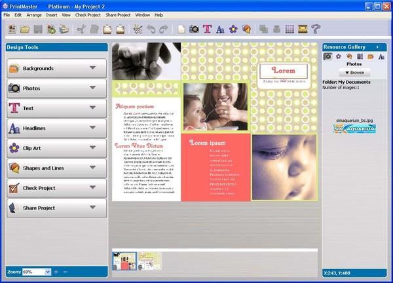Click the zoom in plus button

(x=56, y=271)
